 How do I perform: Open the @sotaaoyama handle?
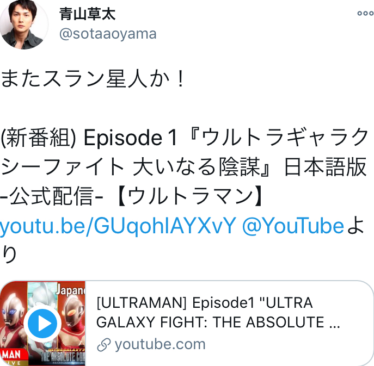108,34
